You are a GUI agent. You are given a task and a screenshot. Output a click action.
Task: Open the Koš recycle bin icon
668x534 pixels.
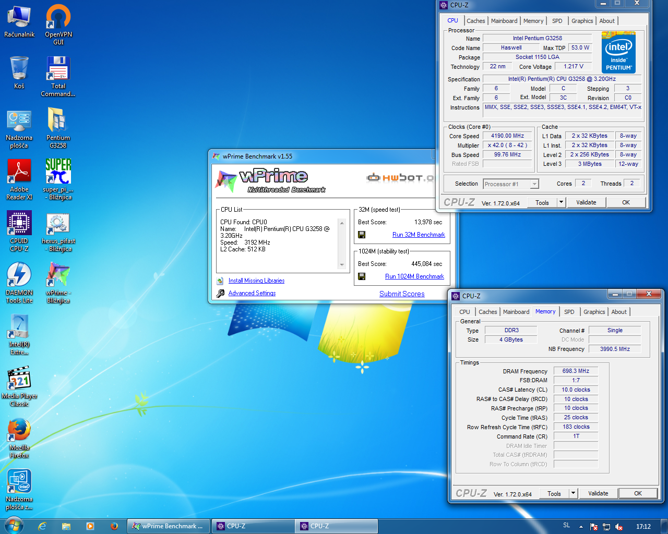19,72
